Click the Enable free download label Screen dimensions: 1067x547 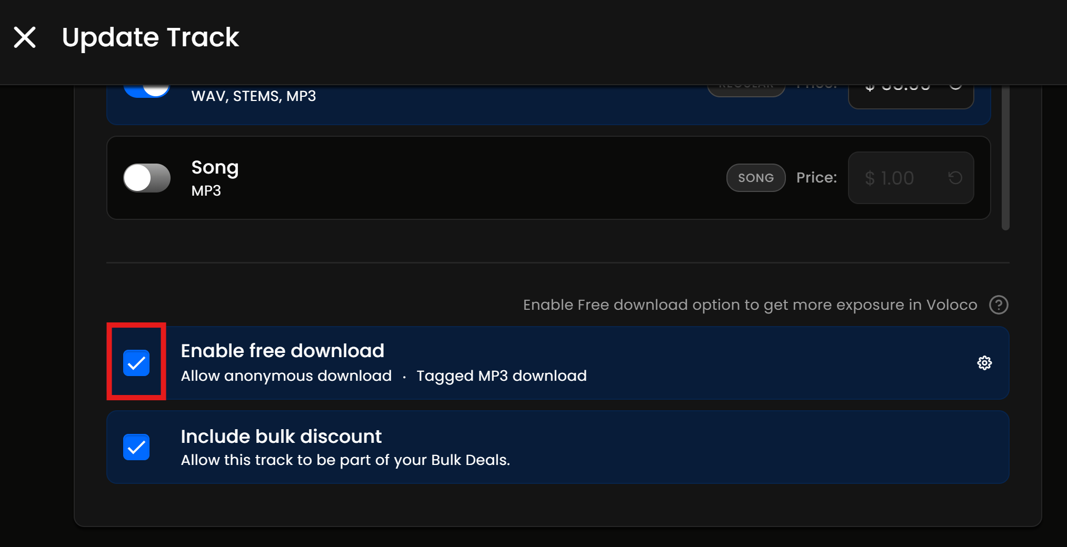point(282,351)
